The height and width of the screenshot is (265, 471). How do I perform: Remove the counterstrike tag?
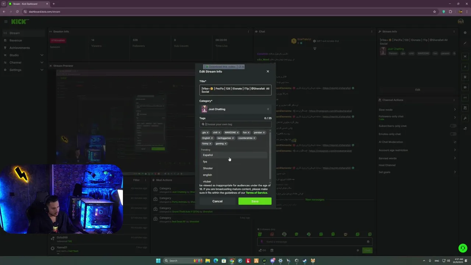click(254, 138)
